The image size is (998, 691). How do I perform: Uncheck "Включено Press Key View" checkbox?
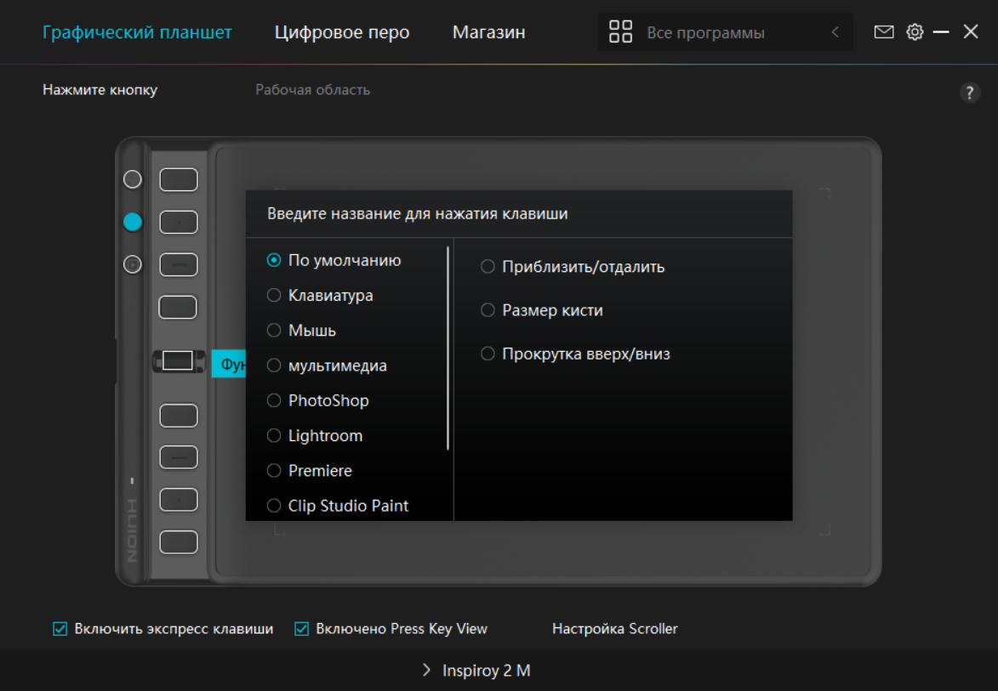[301, 629]
